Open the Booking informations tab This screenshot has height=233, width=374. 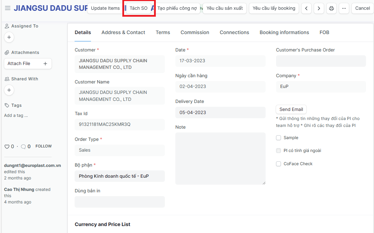[x=284, y=32]
